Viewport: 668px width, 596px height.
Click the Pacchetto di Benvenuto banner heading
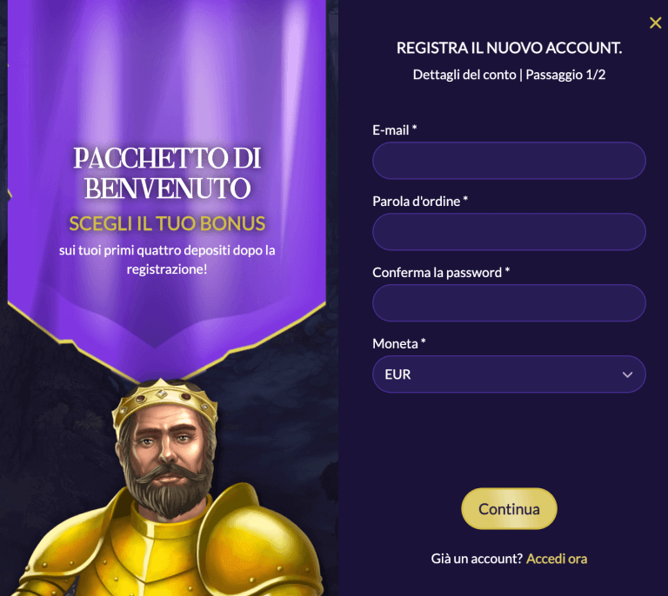[167, 173]
